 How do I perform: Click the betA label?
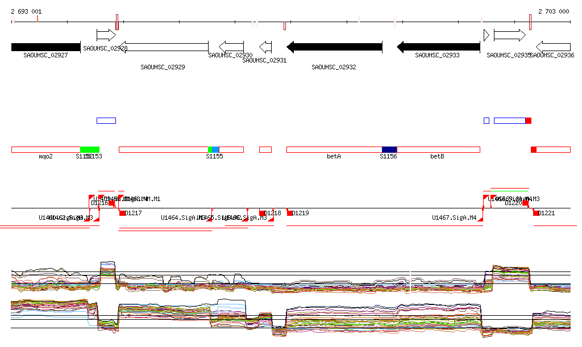[x=334, y=156]
